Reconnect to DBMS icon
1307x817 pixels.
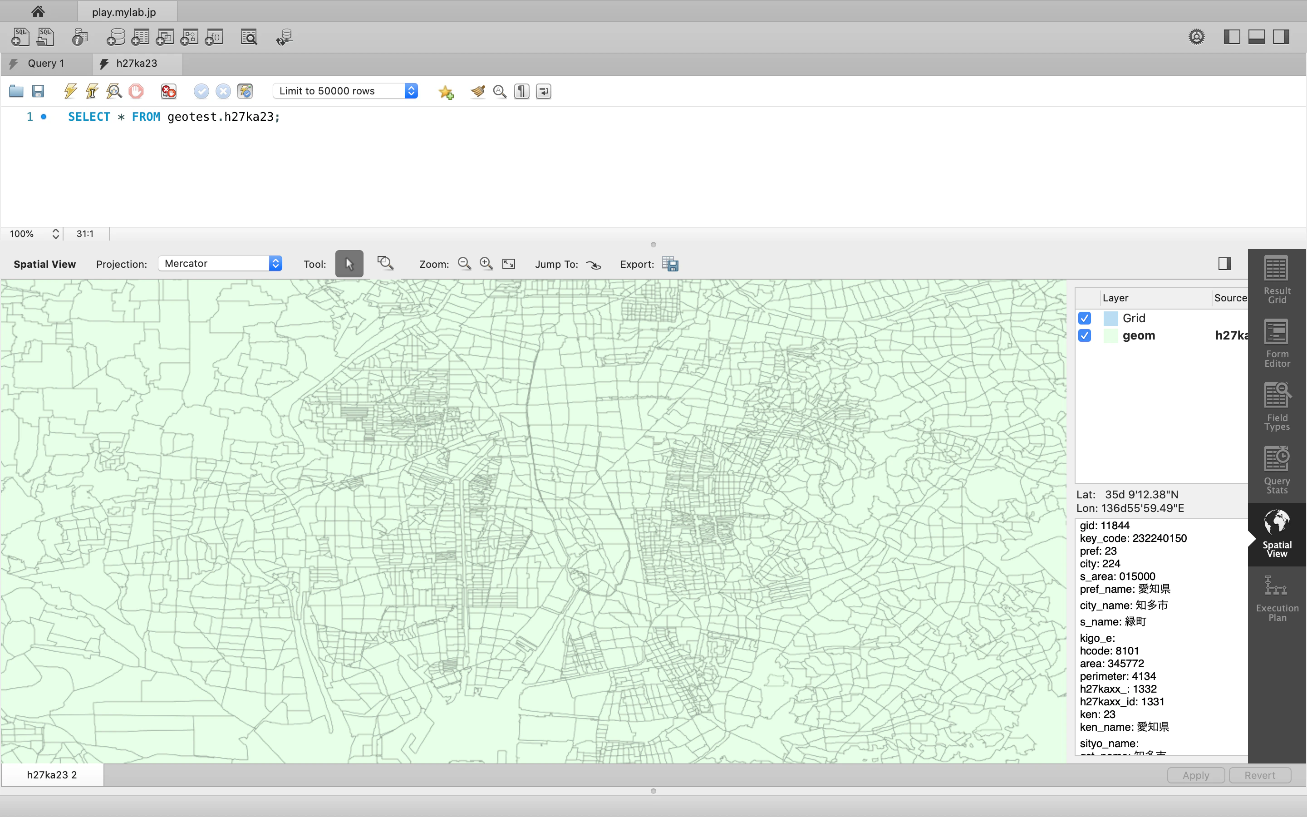[x=284, y=37]
